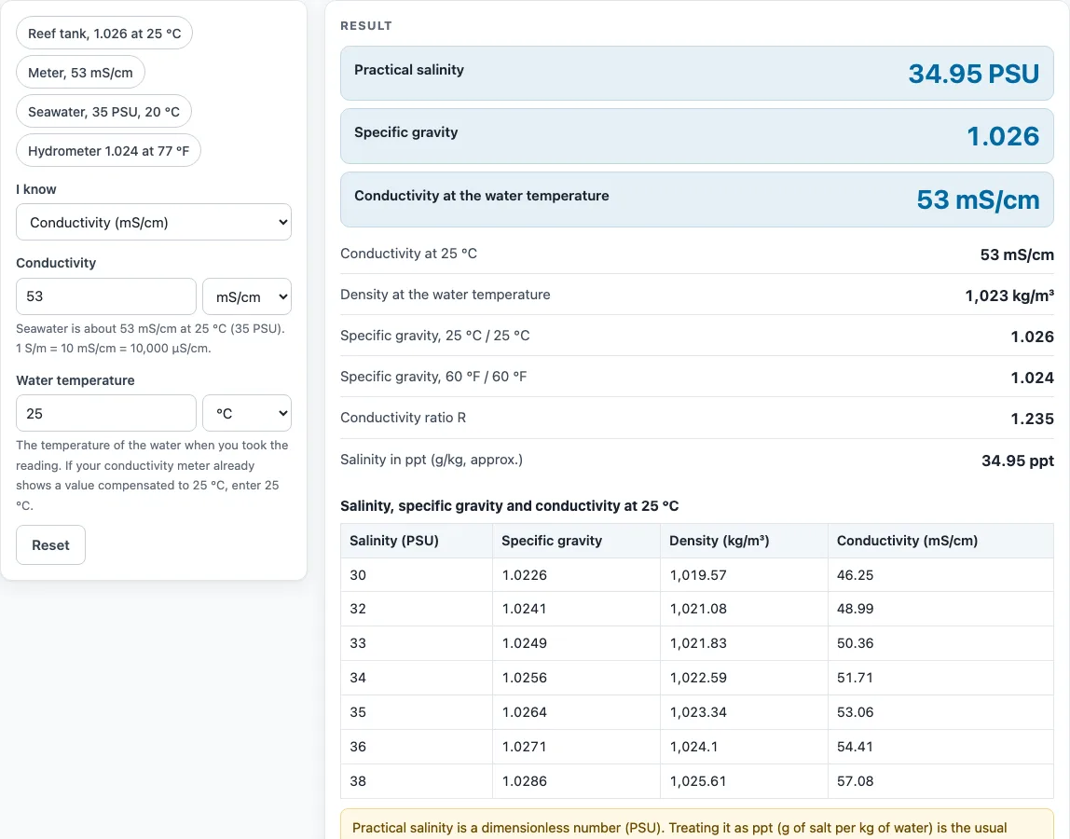Click salinity 35 table cell
This screenshot has height=839, width=1070.
pyautogui.click(x=417, y=712)
